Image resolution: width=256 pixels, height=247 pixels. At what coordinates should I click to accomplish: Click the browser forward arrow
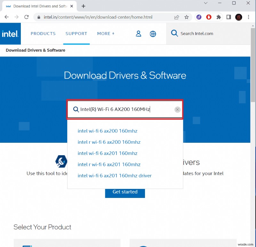pyautogui.click(x=17, y=17)
